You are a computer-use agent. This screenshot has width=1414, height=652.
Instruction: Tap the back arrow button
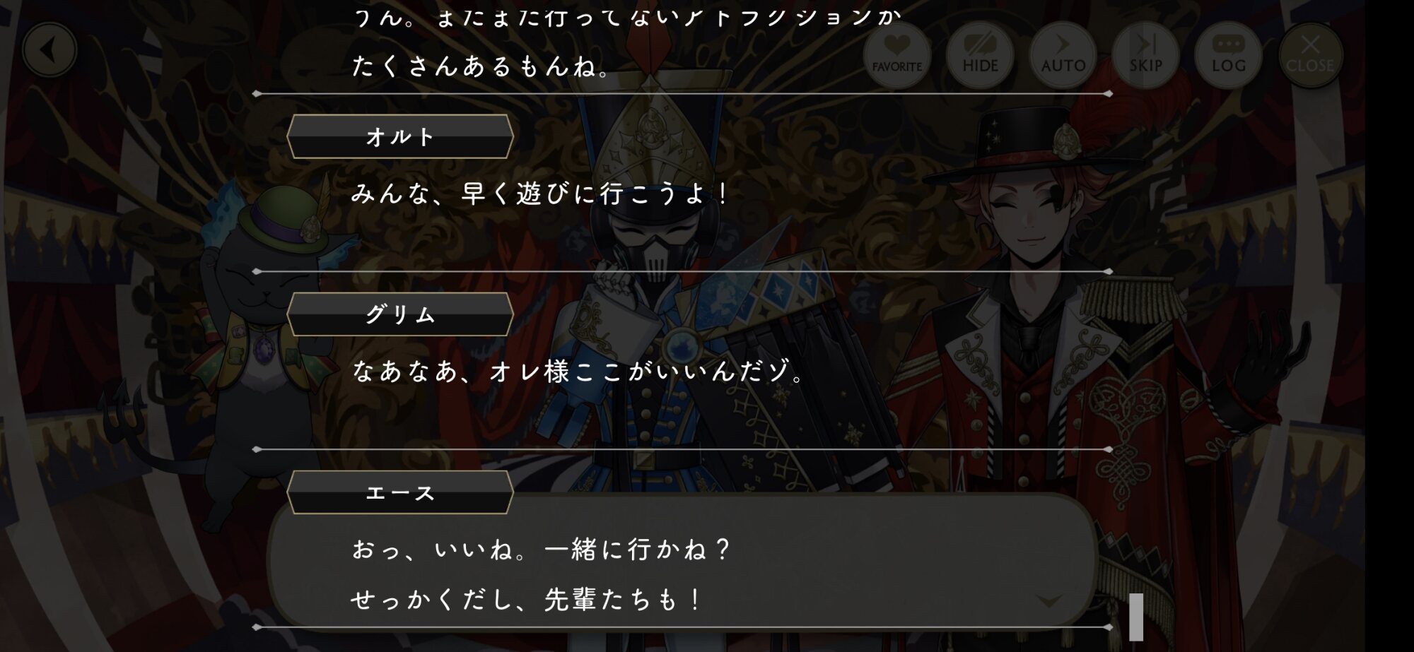point(49,50)
